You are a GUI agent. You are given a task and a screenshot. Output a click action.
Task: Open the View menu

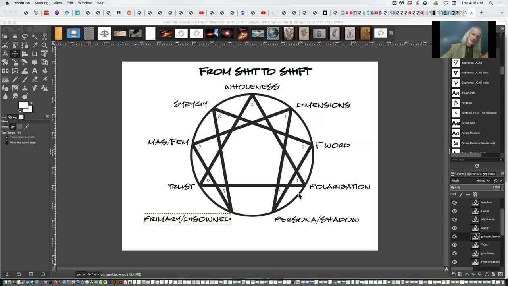click(58, 3)
